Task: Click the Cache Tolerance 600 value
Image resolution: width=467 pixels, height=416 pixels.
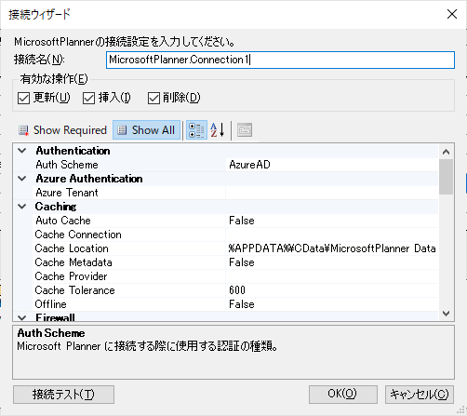Action: tap(332, 290)
